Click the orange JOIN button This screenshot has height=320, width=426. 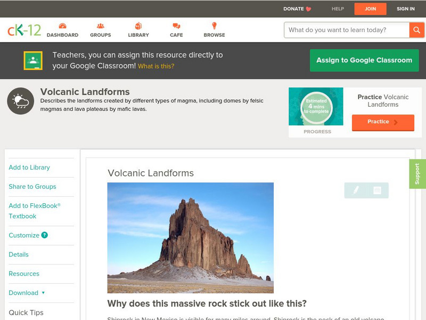370,9
